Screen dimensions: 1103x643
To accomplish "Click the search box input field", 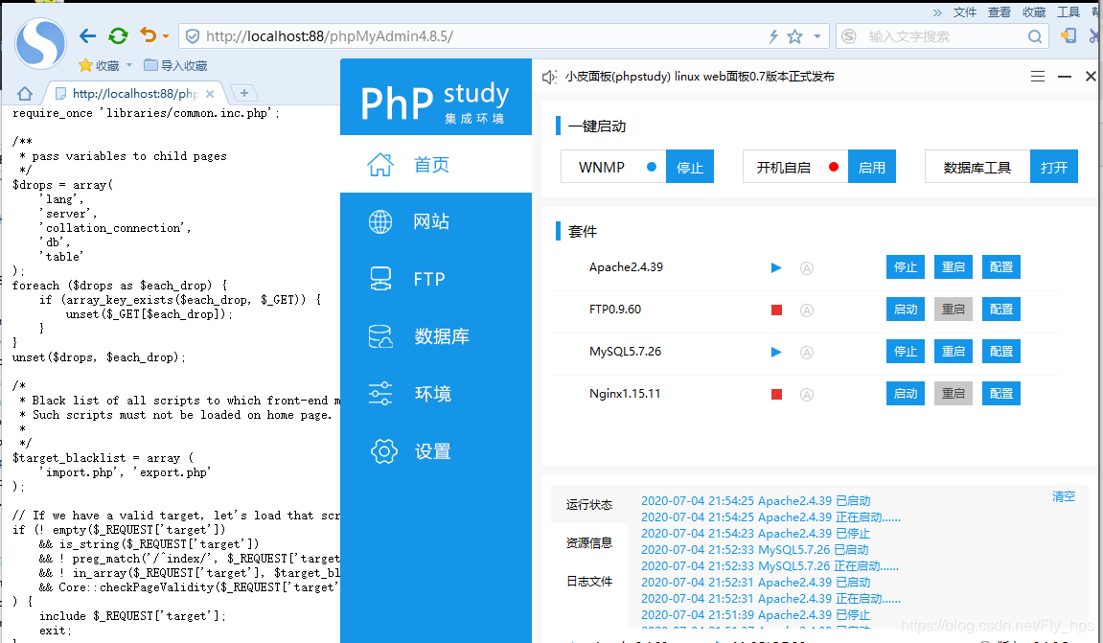I will coord(943,36).
